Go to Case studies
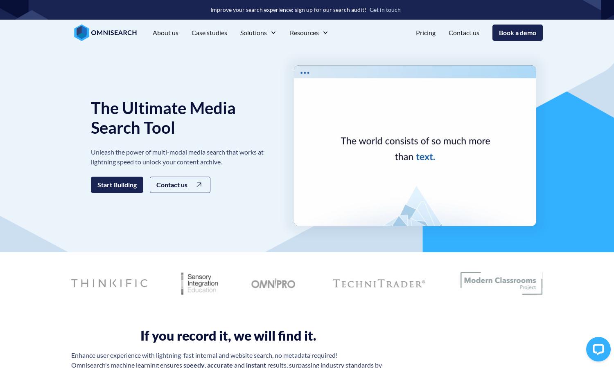614x368 pixels. [209, 33]
